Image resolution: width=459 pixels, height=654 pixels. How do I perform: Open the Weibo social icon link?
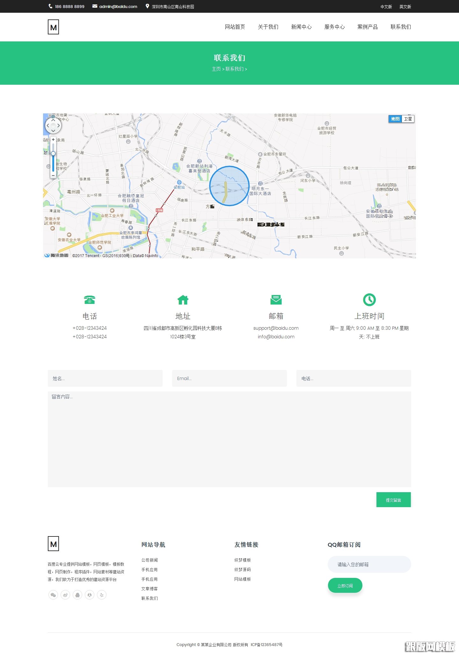coord(65,595)
